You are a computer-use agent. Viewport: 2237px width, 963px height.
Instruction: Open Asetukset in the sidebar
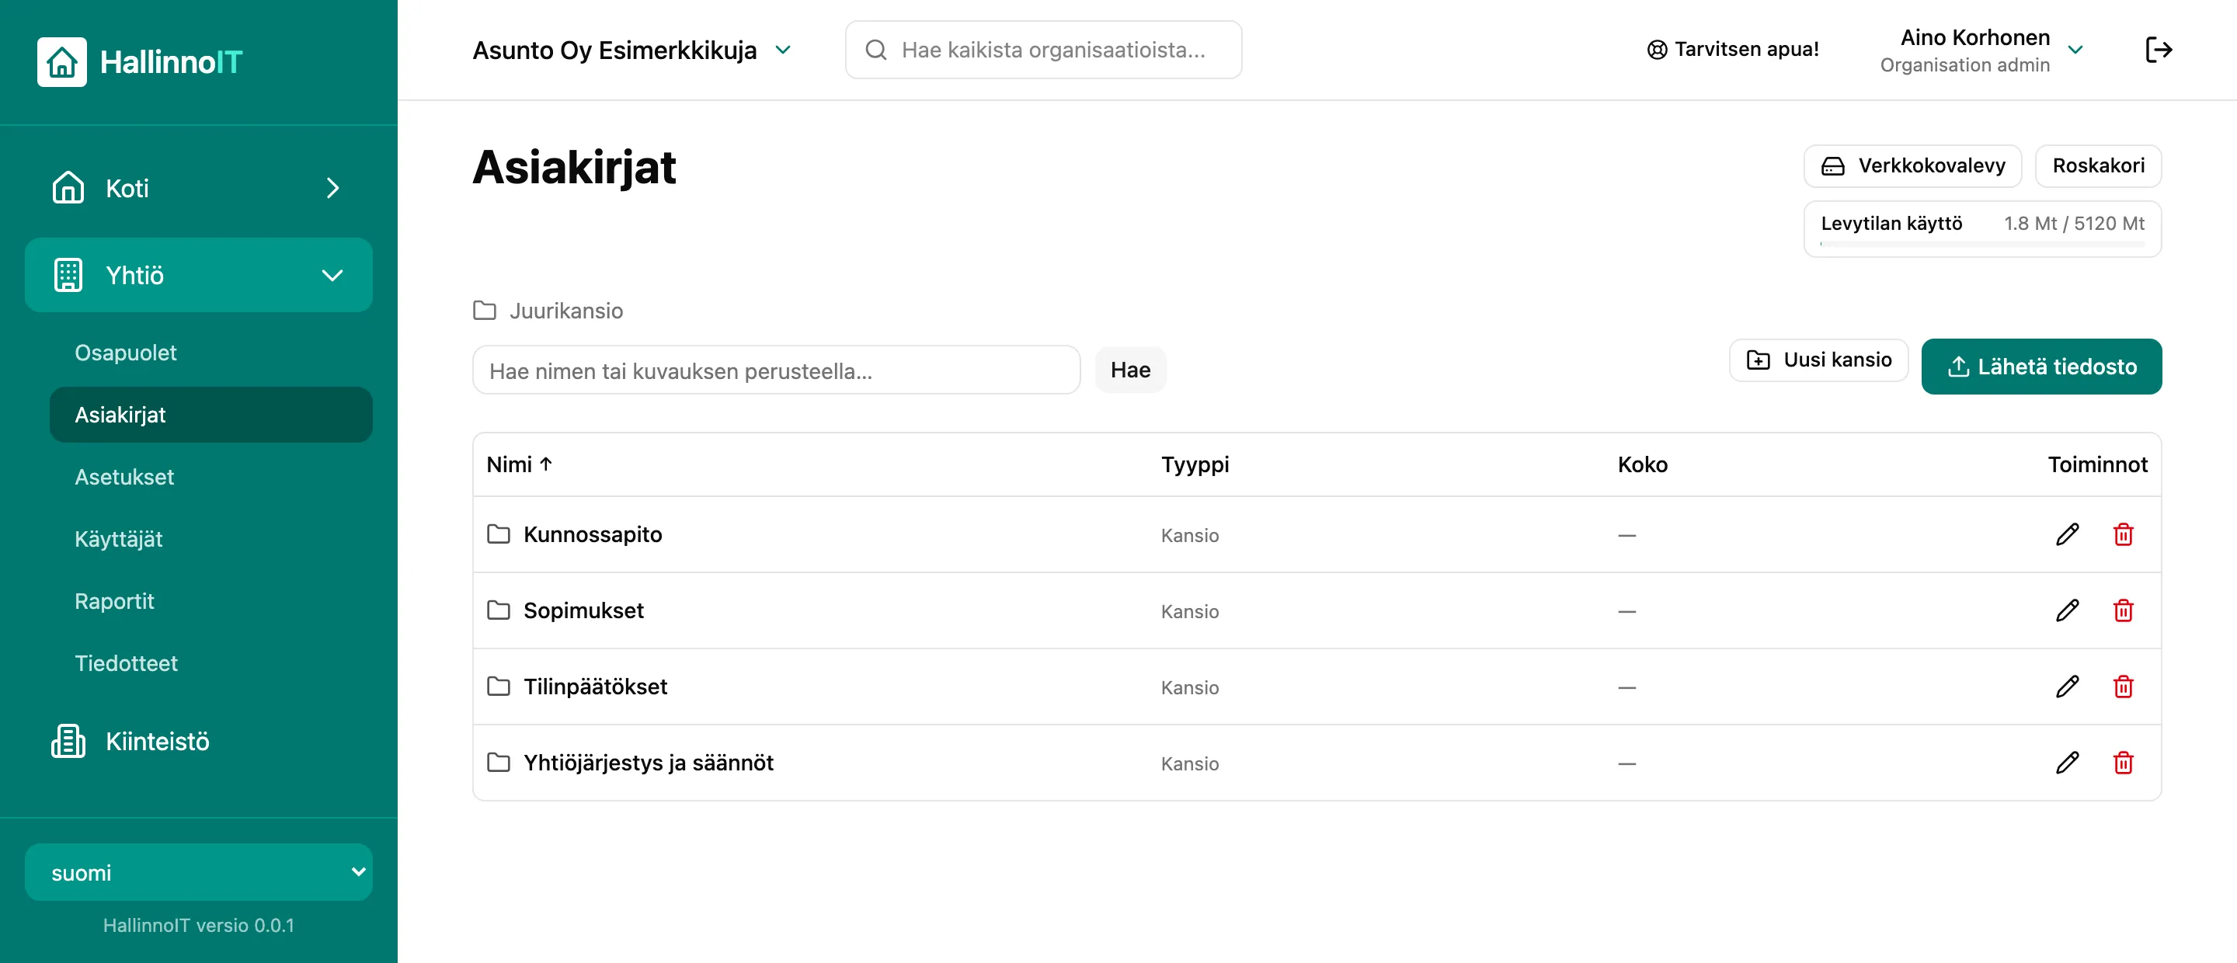pyautogui.click(x=124, y=477)
